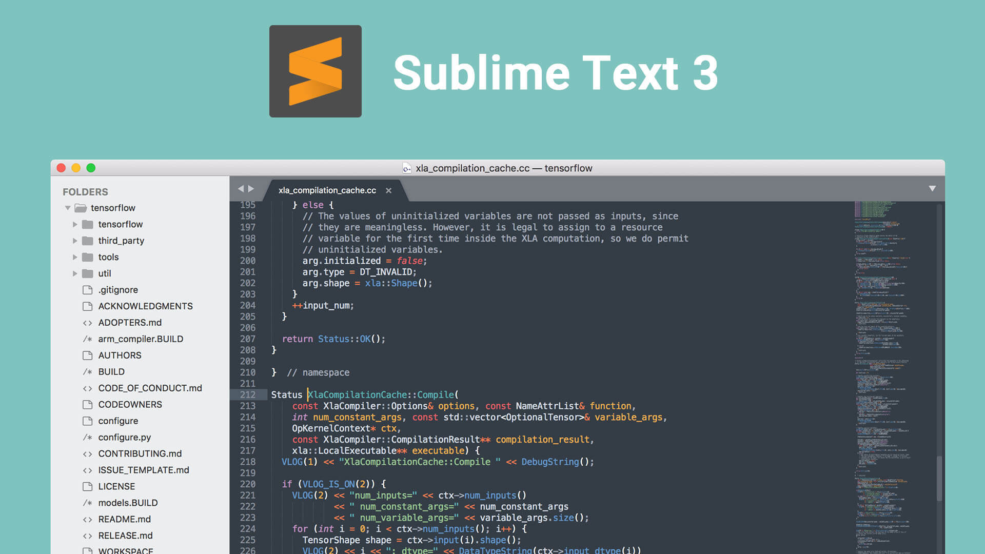The height and width of the screenshot is (554, 985).
Task: Open LICENSE from sidebar
Action: click(x=116, y=487)
